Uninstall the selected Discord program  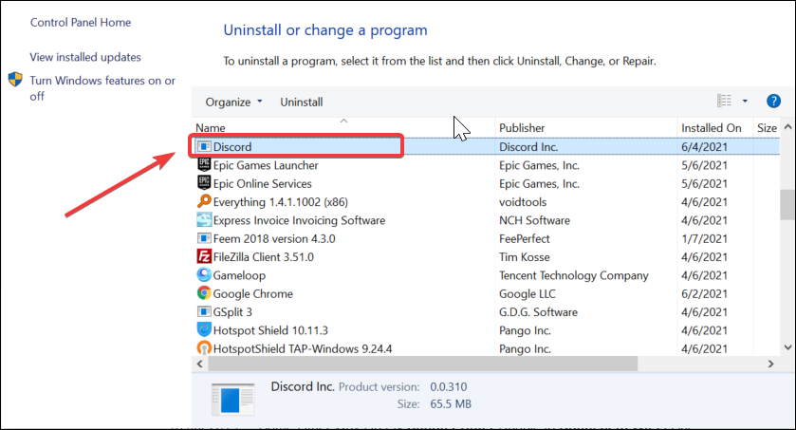pos(302,103)
